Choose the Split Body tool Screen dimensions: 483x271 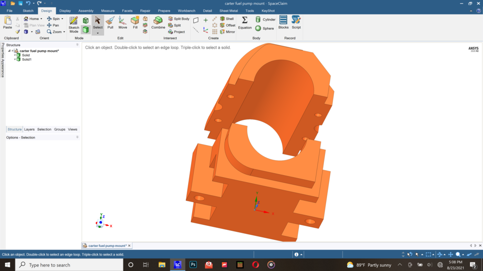point(179,19)
